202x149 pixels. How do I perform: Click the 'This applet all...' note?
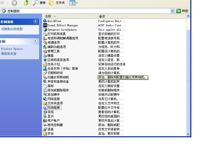pos(112,30)
